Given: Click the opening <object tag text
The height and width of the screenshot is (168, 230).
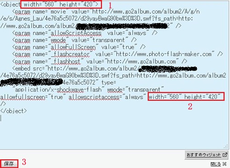Looking at the screenshot, I should click(x=10, y=4).
